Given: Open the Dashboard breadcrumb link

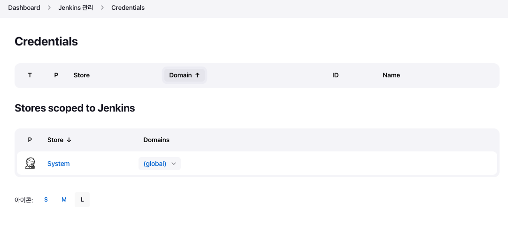Looking at the screenshot, I should coord(24,7).
